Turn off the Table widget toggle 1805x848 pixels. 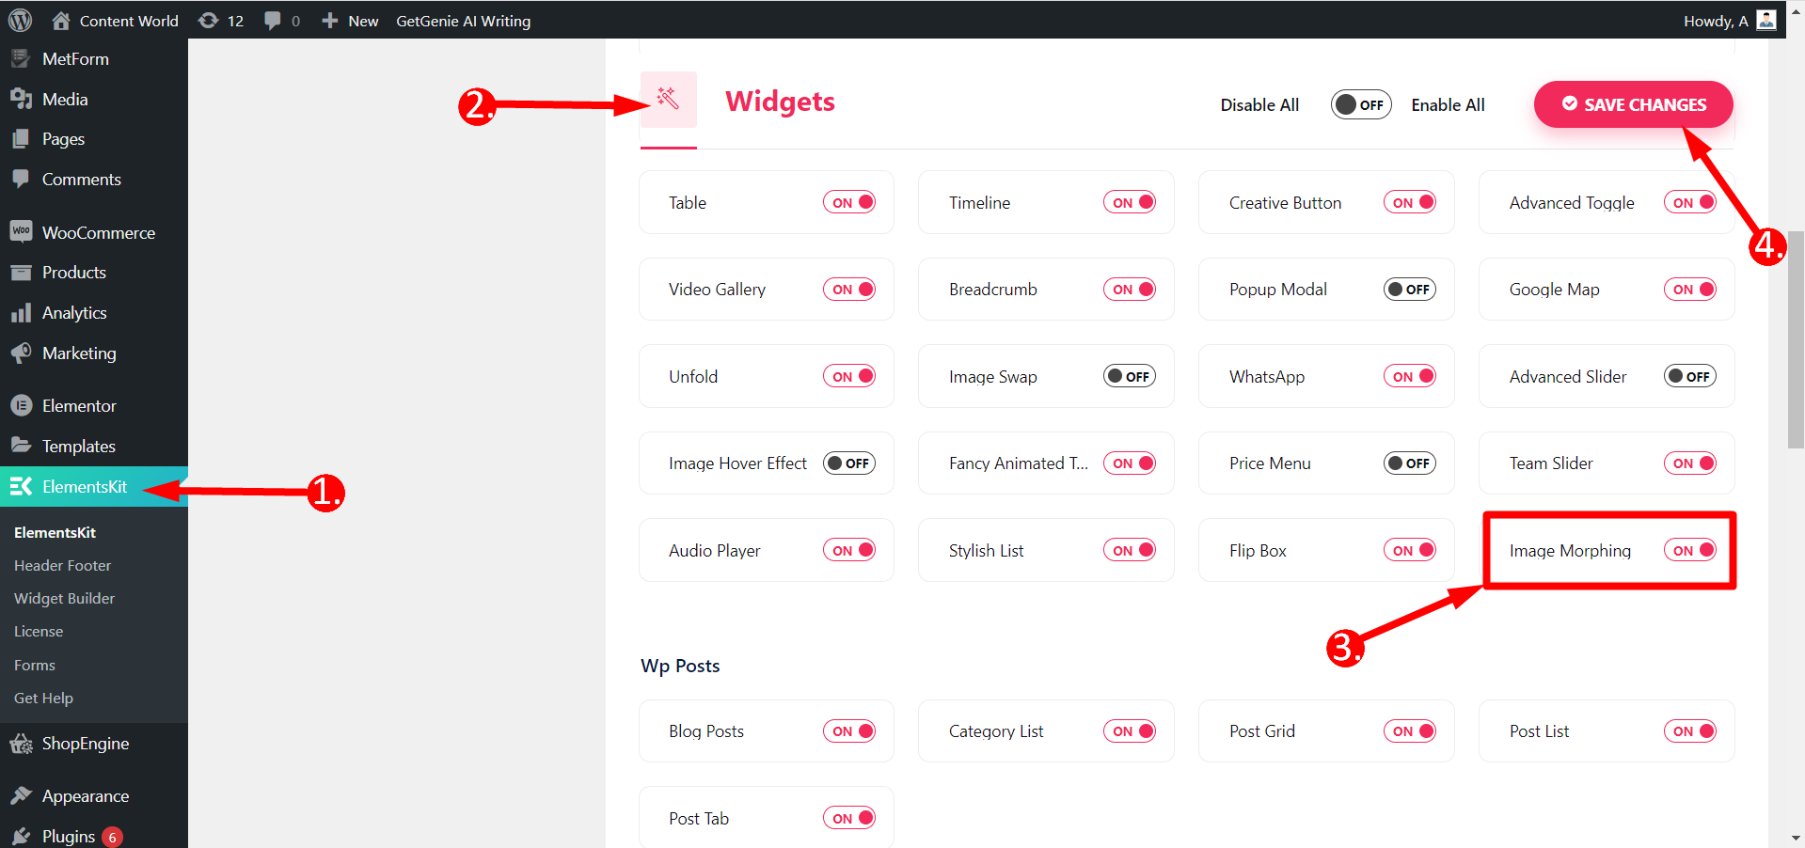[x=849, y=202]
